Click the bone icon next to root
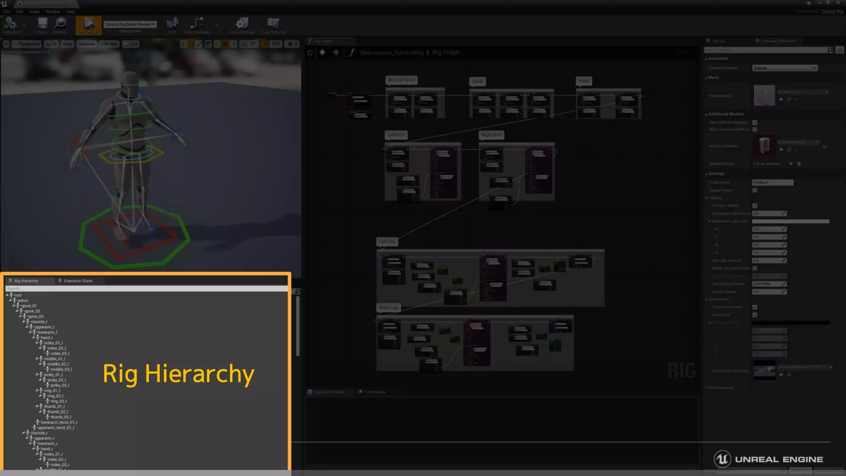The height and width of the screenshot is (476, 846). coord(12,295)
